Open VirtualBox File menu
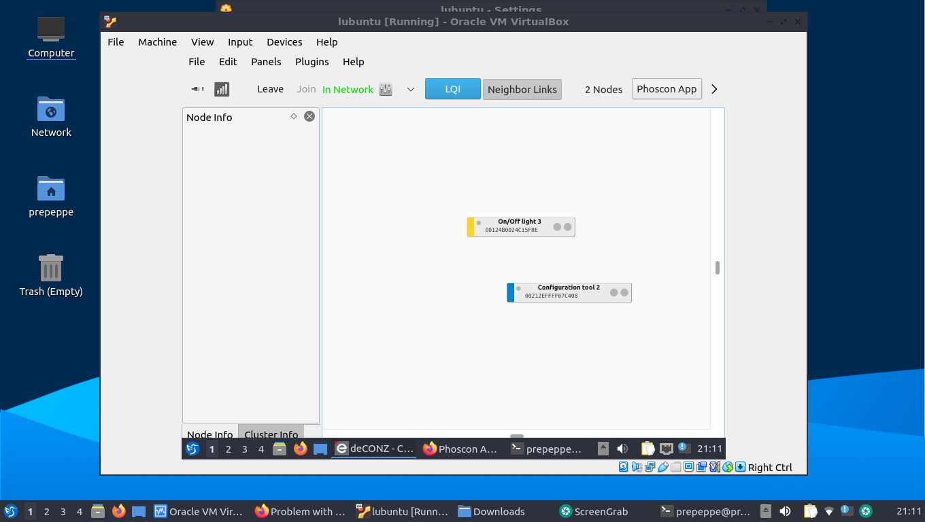This screenshot has width=925, height=522. click(x=116, y=41)
